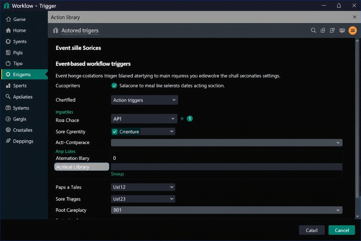Click the vertical scrollbar on right

tap(357, 120)
